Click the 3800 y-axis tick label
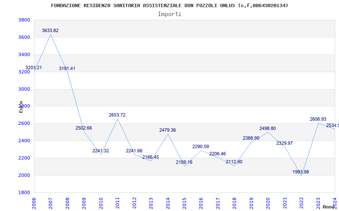This screenshot has width=339, height=211. [x=24, y=20]
